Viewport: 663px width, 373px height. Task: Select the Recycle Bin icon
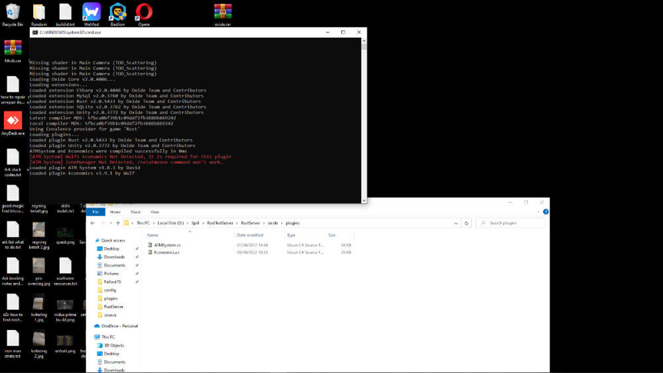click(x=13, y=12)
